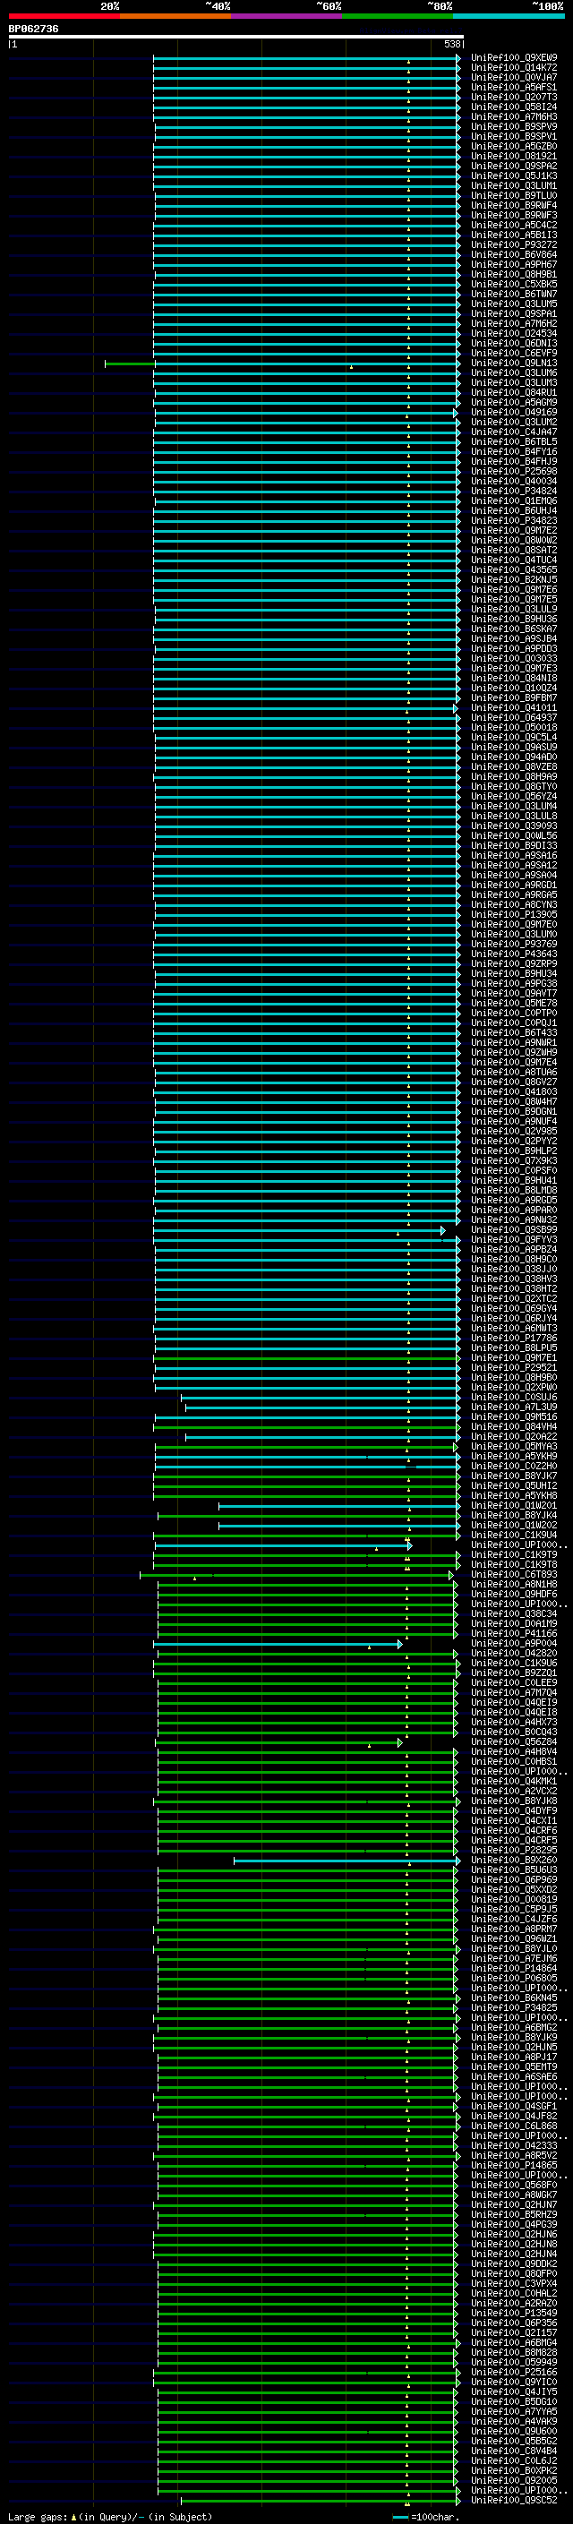This screenshot has height=2524, width=573.
Task: Click the short cyan alignment bar for A9P004
Action: click(x=278, y=1644)
